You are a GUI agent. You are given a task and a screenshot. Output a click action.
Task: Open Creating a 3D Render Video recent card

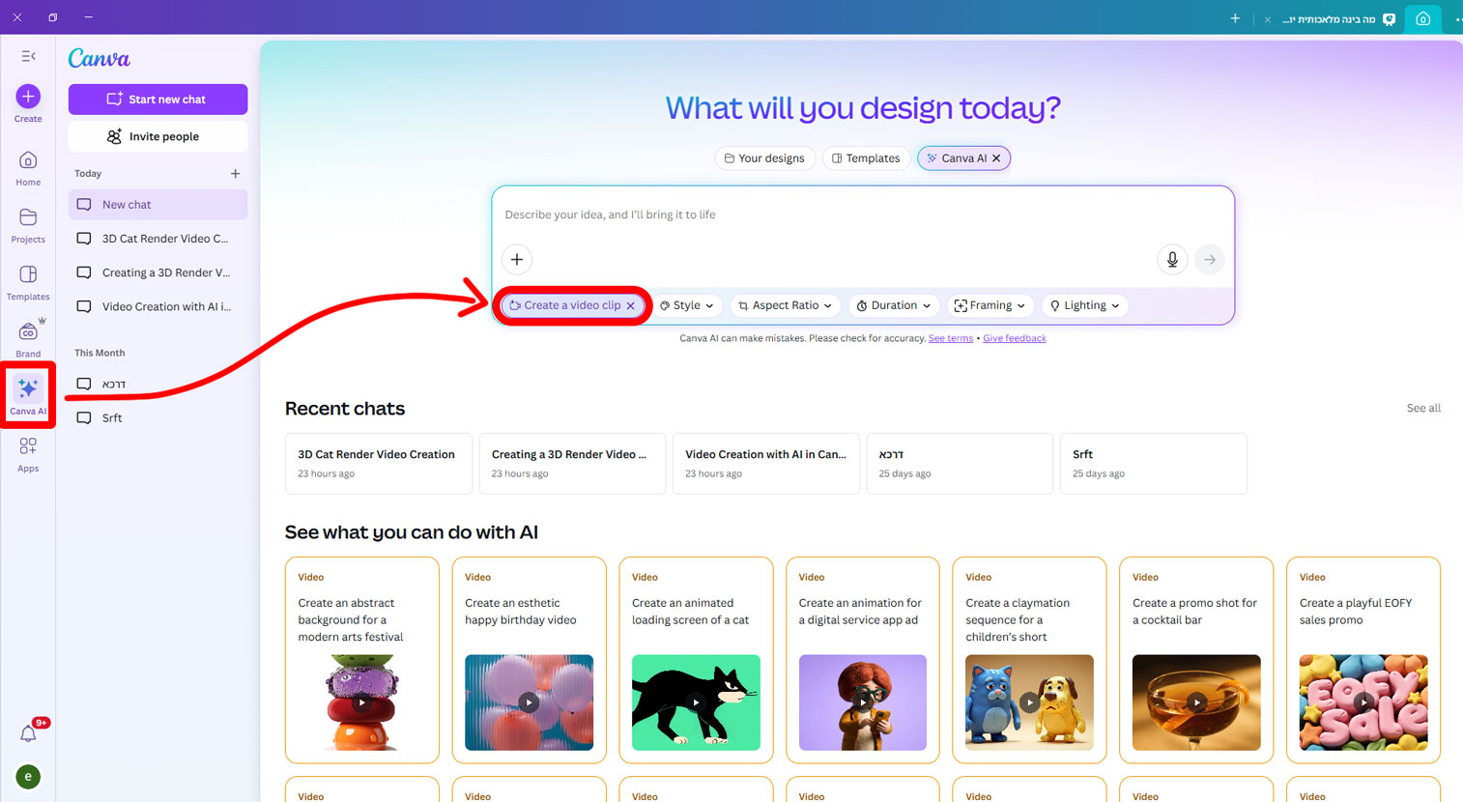pyautogui.click(x=573, y=464)
